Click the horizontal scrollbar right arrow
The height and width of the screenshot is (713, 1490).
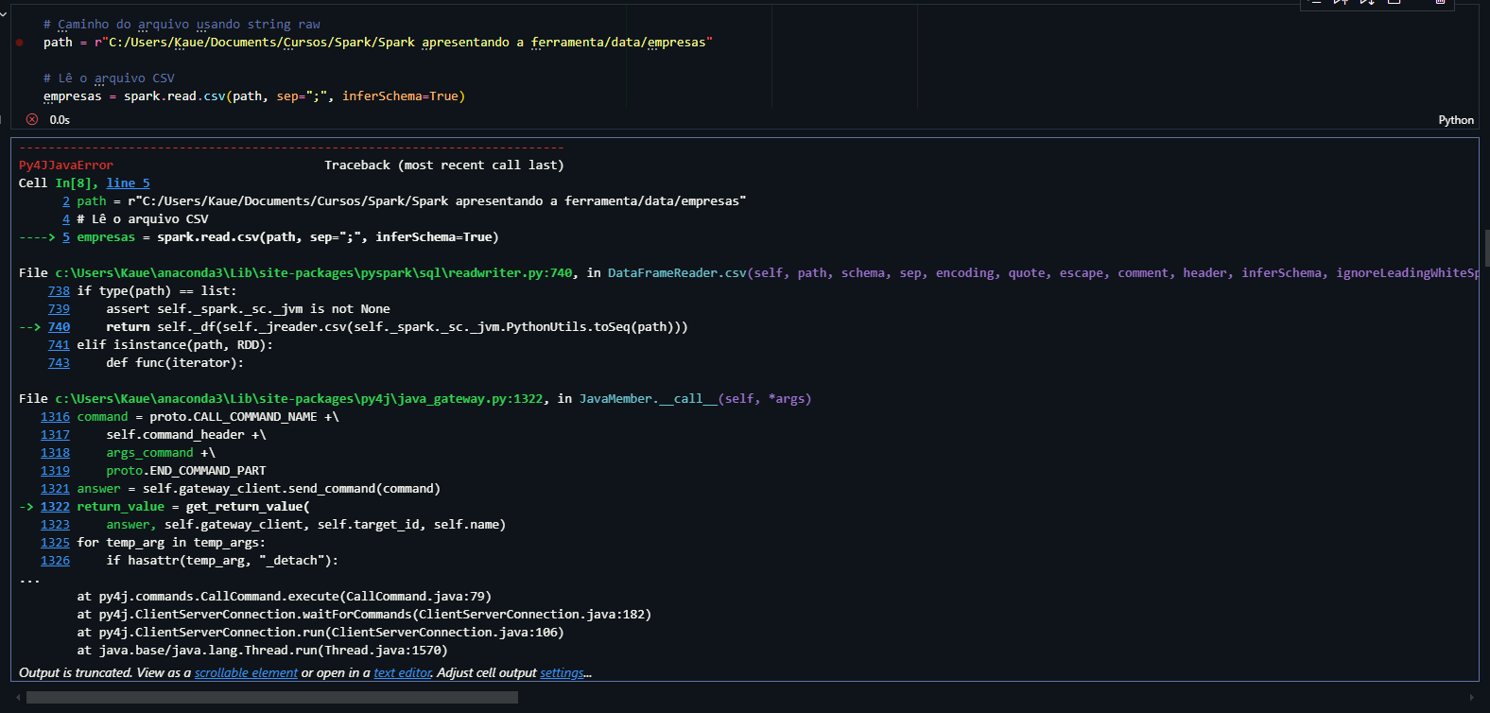pos(1471,698)
